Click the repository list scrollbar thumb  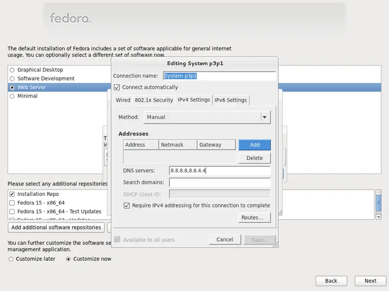[378, 203]
